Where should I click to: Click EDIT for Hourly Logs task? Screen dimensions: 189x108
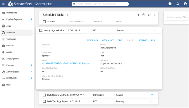point(120,40)
